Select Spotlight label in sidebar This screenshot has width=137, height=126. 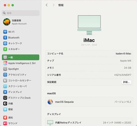pyautogui.click(x=13, y=69)
